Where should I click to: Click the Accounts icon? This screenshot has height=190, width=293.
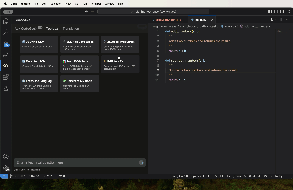[6, 157]
